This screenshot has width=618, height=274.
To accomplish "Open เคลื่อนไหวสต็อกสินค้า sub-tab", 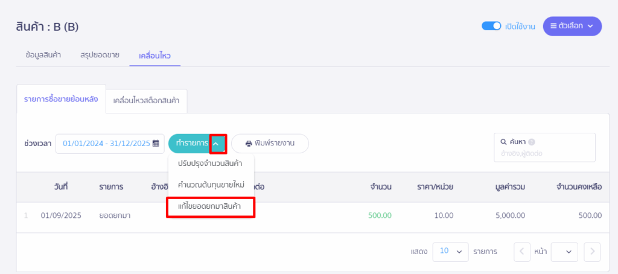I will pyautogui.click(x=146, y=101).
